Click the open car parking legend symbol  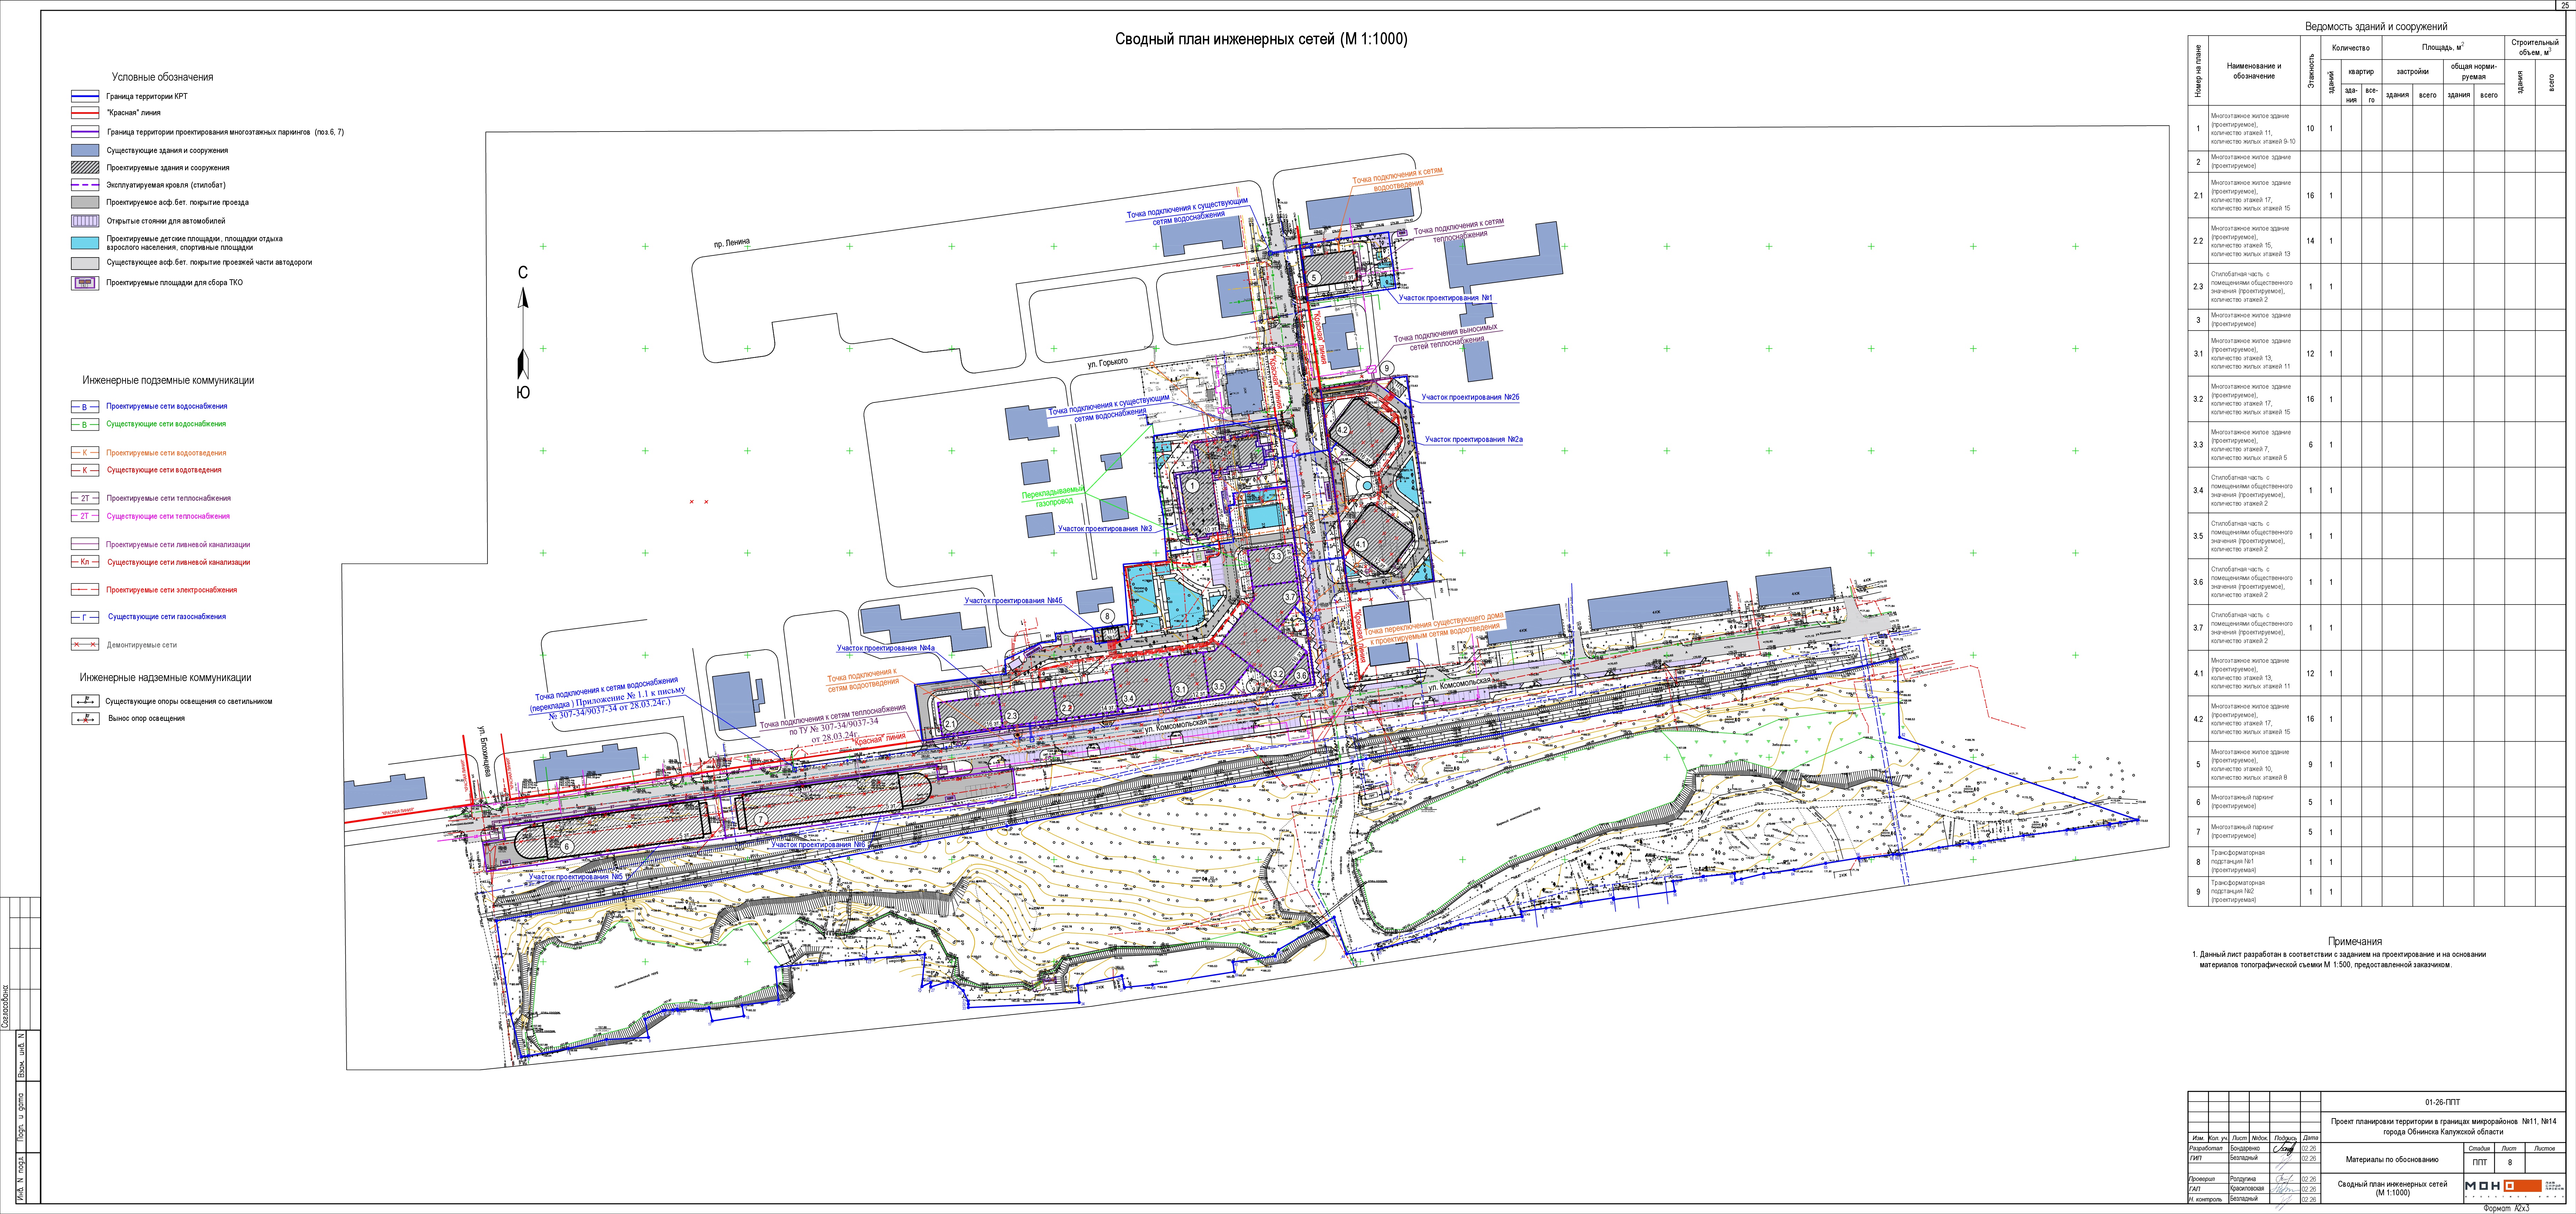click(x=85, y=221)
